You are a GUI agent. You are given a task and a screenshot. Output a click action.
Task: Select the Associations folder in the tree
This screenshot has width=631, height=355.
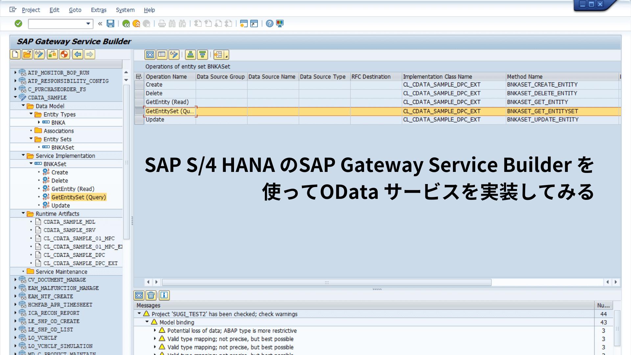coord(58,131)
